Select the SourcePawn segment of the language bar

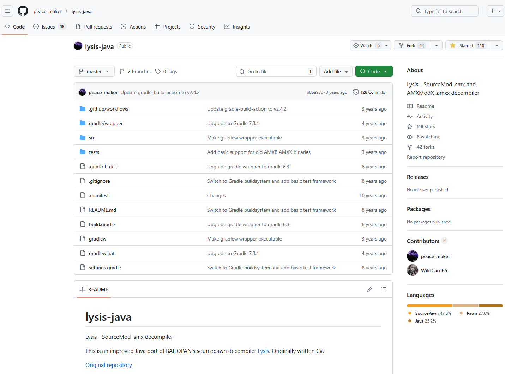[x=429, y=305]
